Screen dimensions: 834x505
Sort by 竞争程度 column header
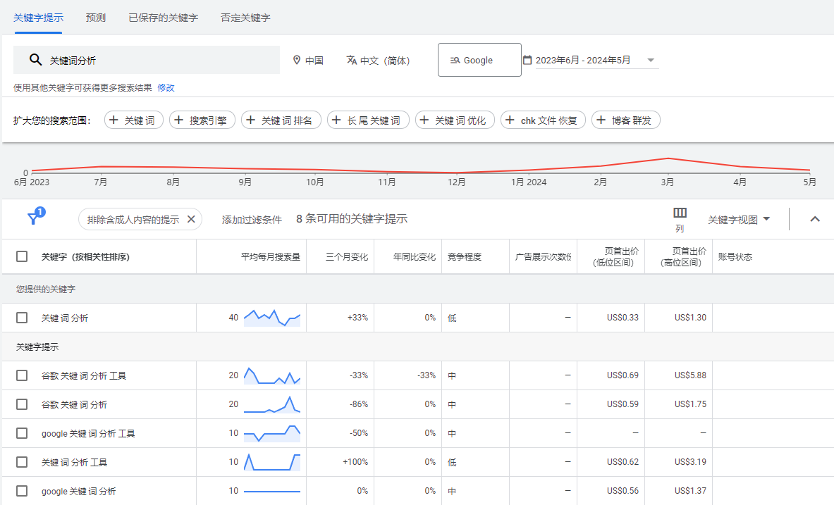[x=465, y=257]
